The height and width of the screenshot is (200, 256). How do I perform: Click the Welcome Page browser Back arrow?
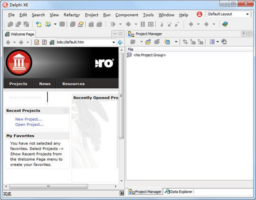[x=8, y=42]
